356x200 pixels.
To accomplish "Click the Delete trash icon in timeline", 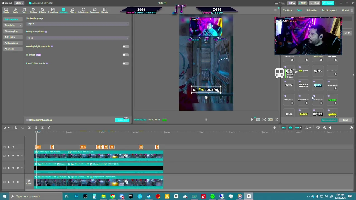I will click(x=49, y=127).
